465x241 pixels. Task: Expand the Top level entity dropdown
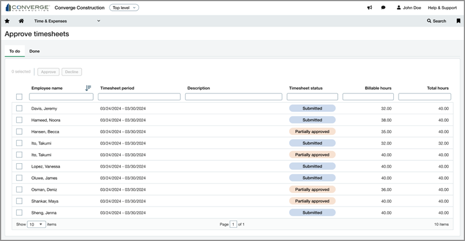click(124, 8)
